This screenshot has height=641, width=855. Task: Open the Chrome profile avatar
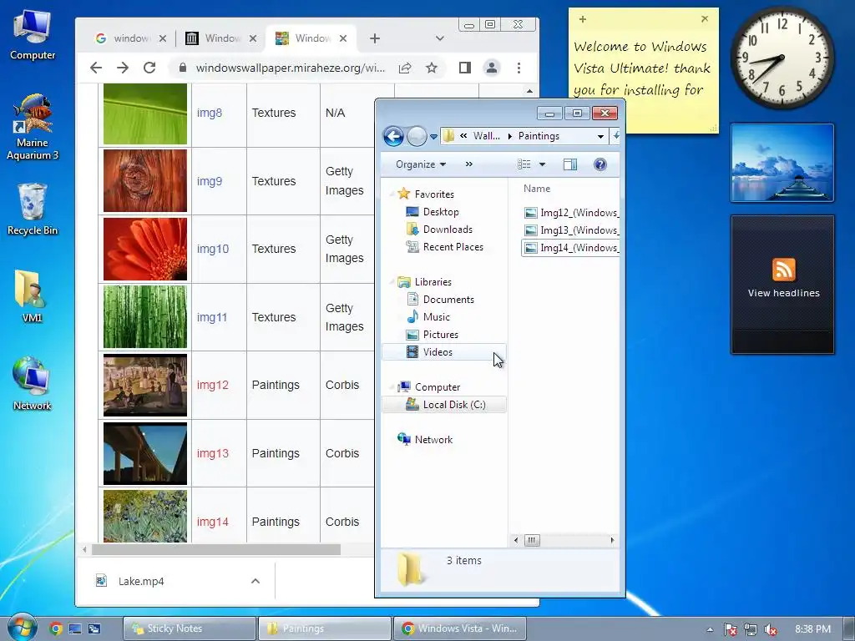491,68
